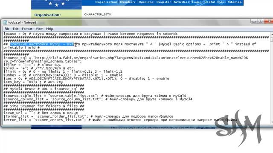Minimize the toolza.pl Notepad window
This screenshot has width=273, height=153.
click(x=254, y=22)
